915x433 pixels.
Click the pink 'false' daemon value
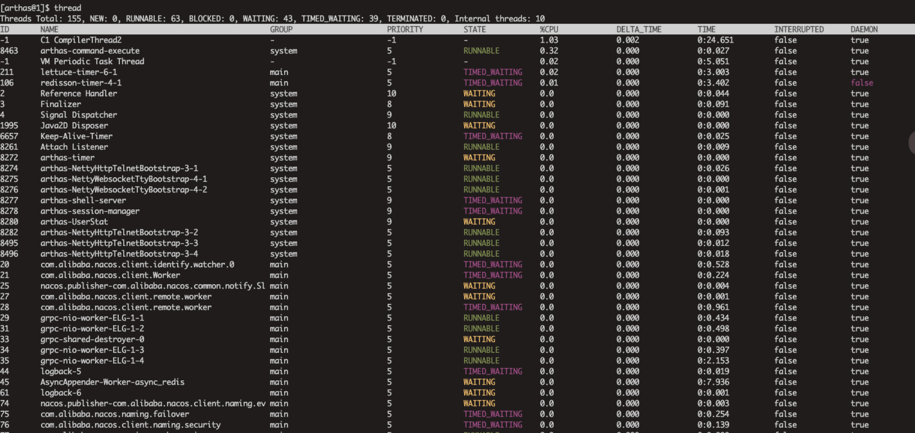tap(862, 83)
